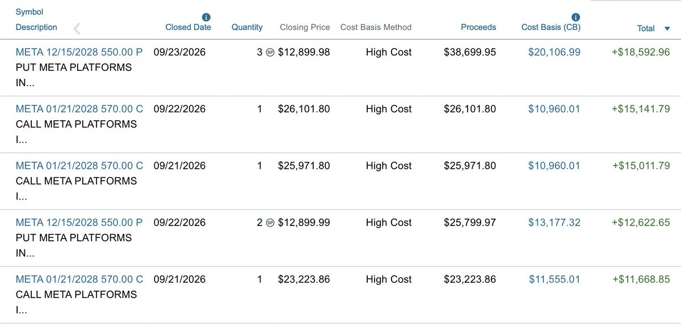Click the Cost Basis Method column label
This screenshot has width=681, height=328.
coord(376,27)
